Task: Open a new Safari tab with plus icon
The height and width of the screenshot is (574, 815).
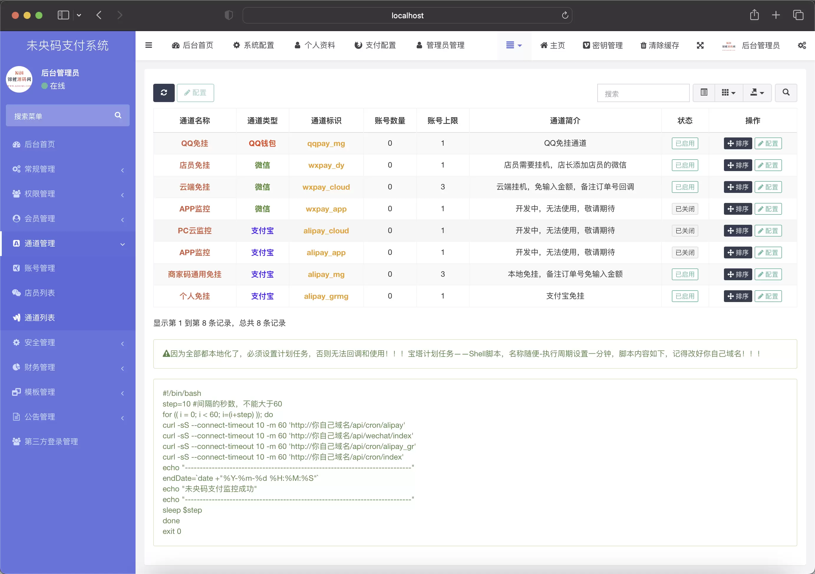Action: (776, 15)
